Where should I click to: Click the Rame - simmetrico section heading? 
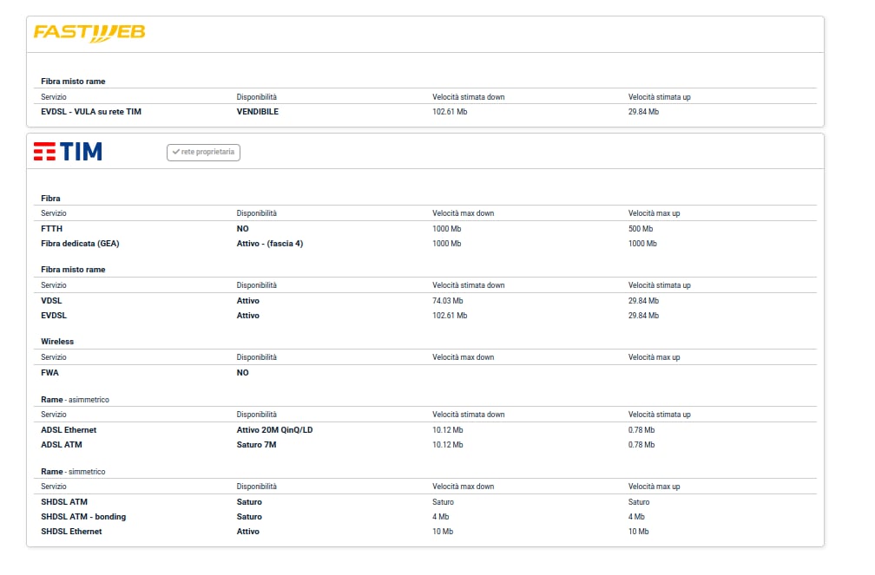click(73, 472)
